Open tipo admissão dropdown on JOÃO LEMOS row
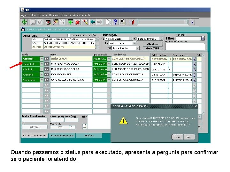This screenshot has width=230, height=172. pyautogui.click(x=109, y=59)
